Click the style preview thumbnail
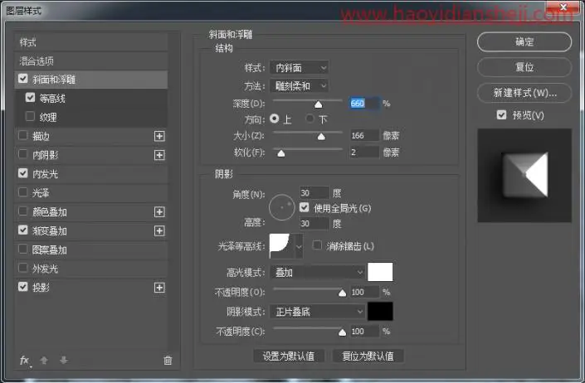Screen dimensions: 585x383 (524, 176)
